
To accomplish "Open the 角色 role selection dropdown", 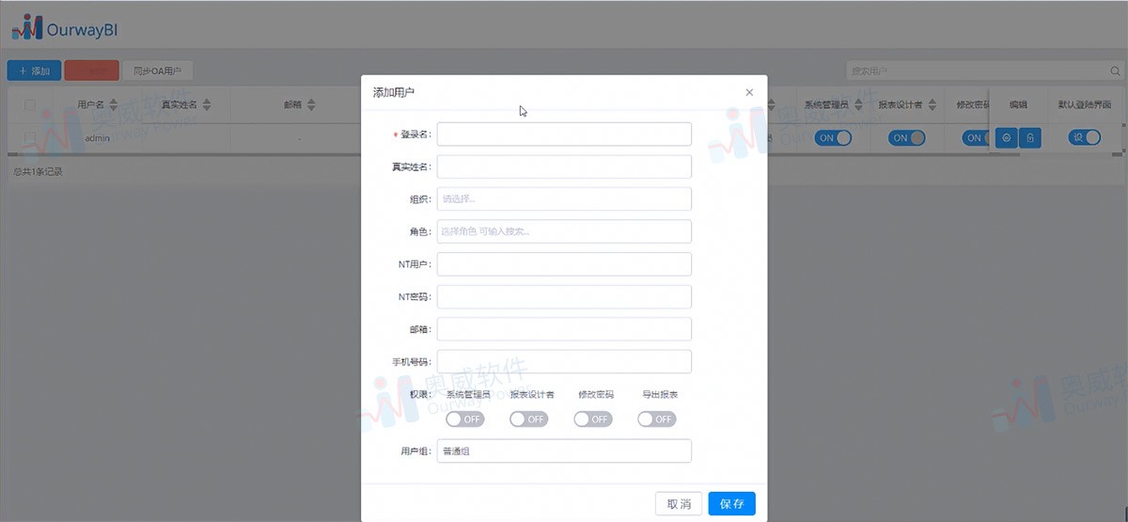I will point(564,231).
